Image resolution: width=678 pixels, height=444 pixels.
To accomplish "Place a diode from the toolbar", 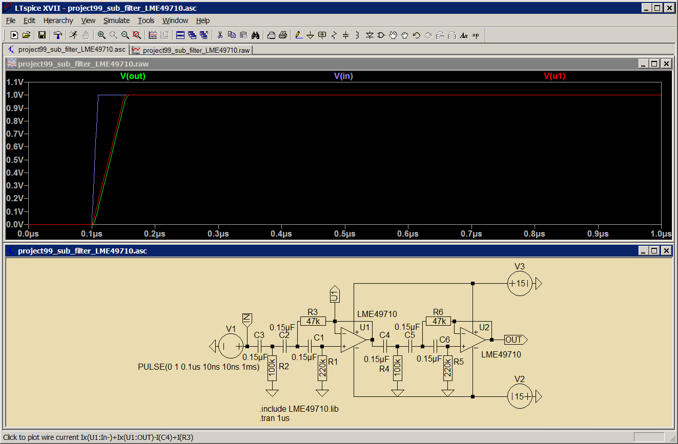I will tap(369, 35).
